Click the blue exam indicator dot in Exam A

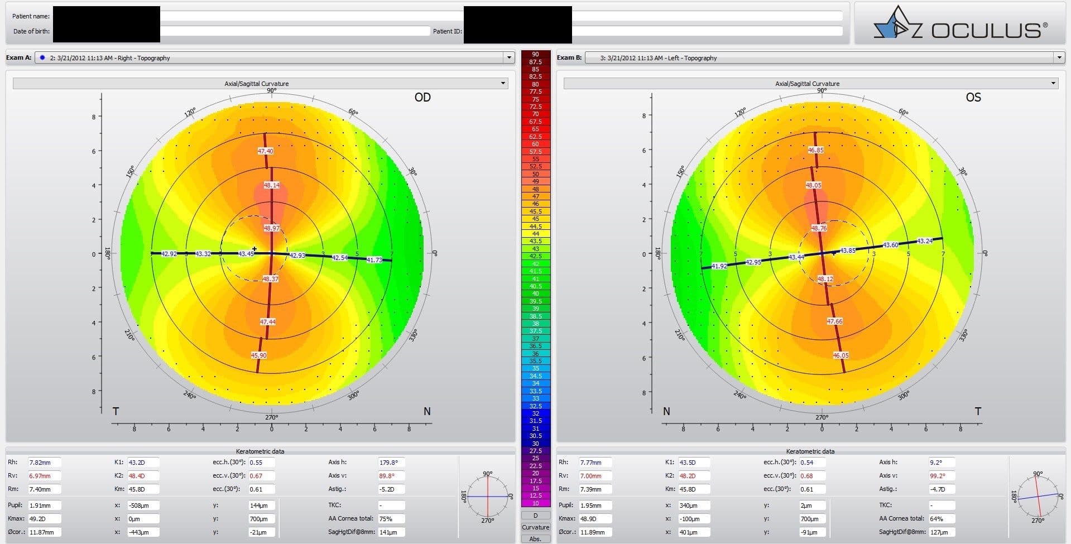tap(41, 57)
